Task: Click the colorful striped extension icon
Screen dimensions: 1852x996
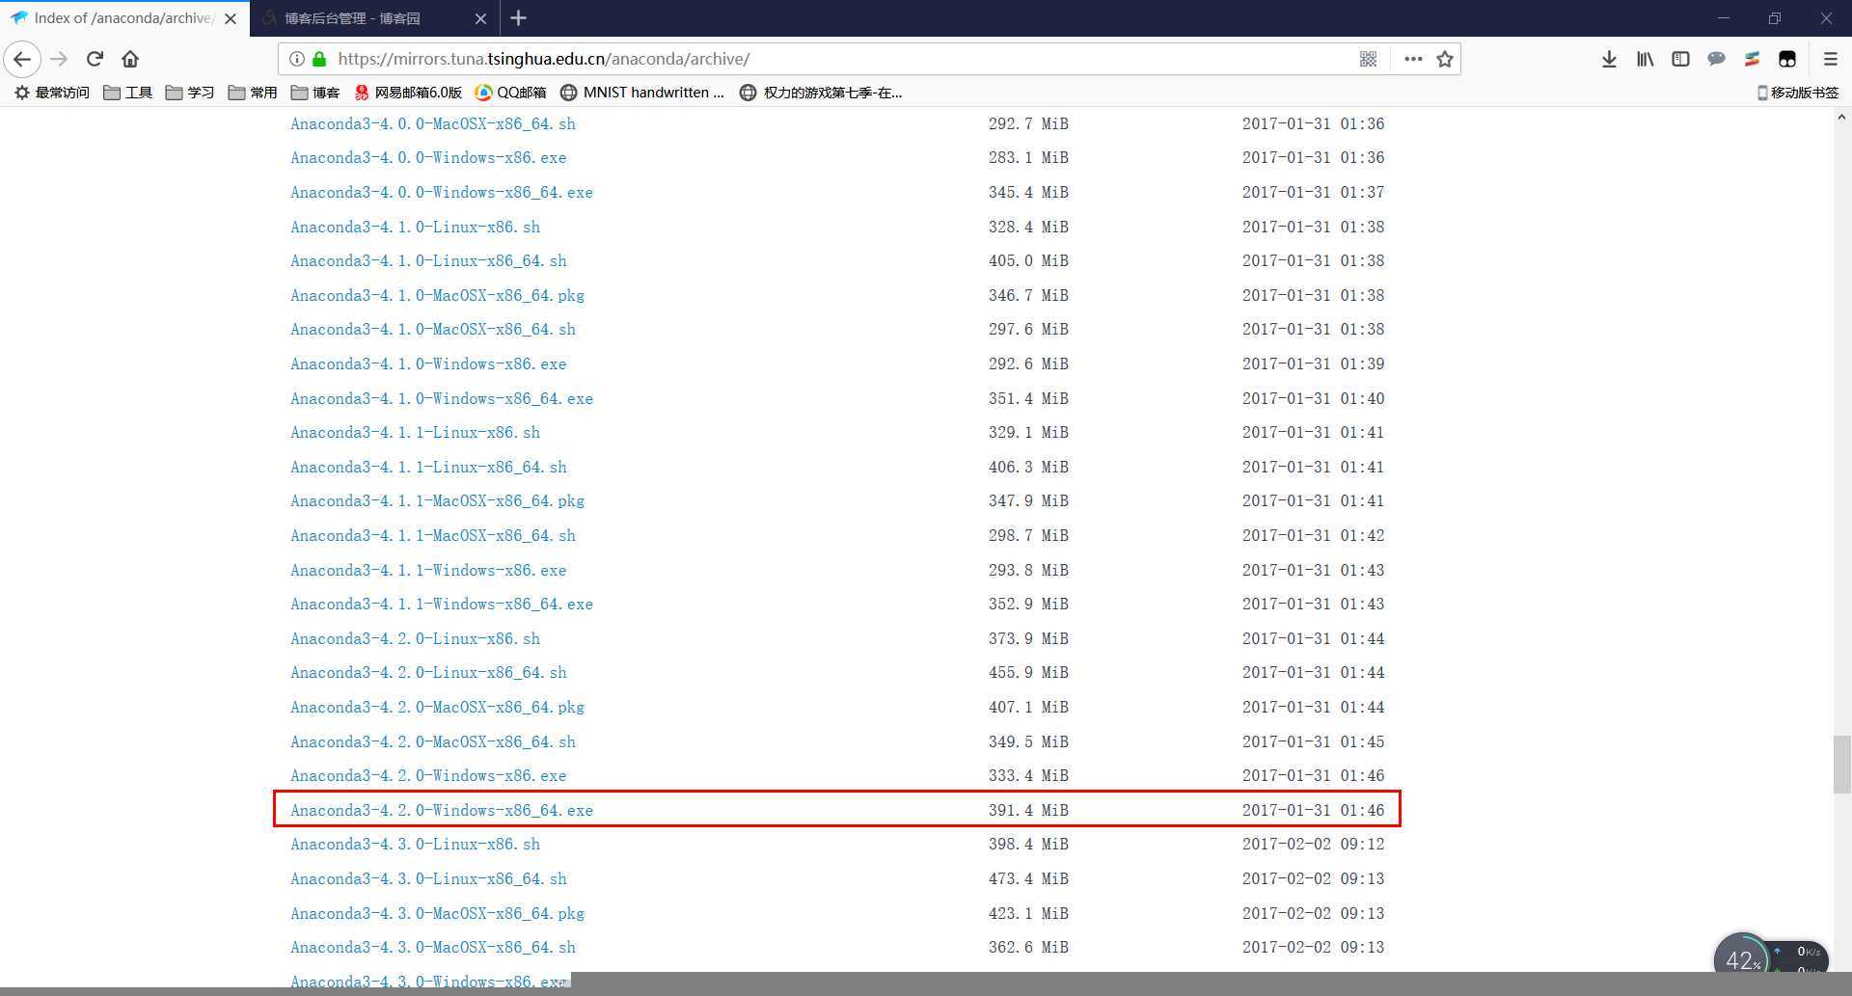Action: coord(1752,59)
